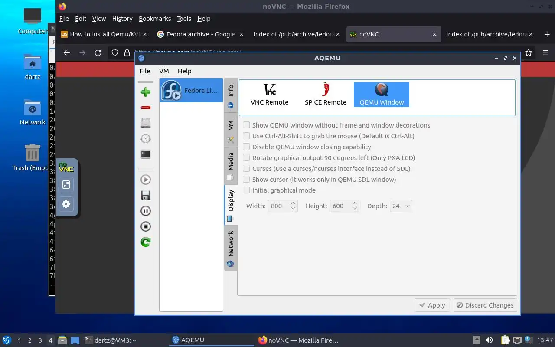Open Firefox hamburger application menu
The image size is (555, 347).
[545, 52]
